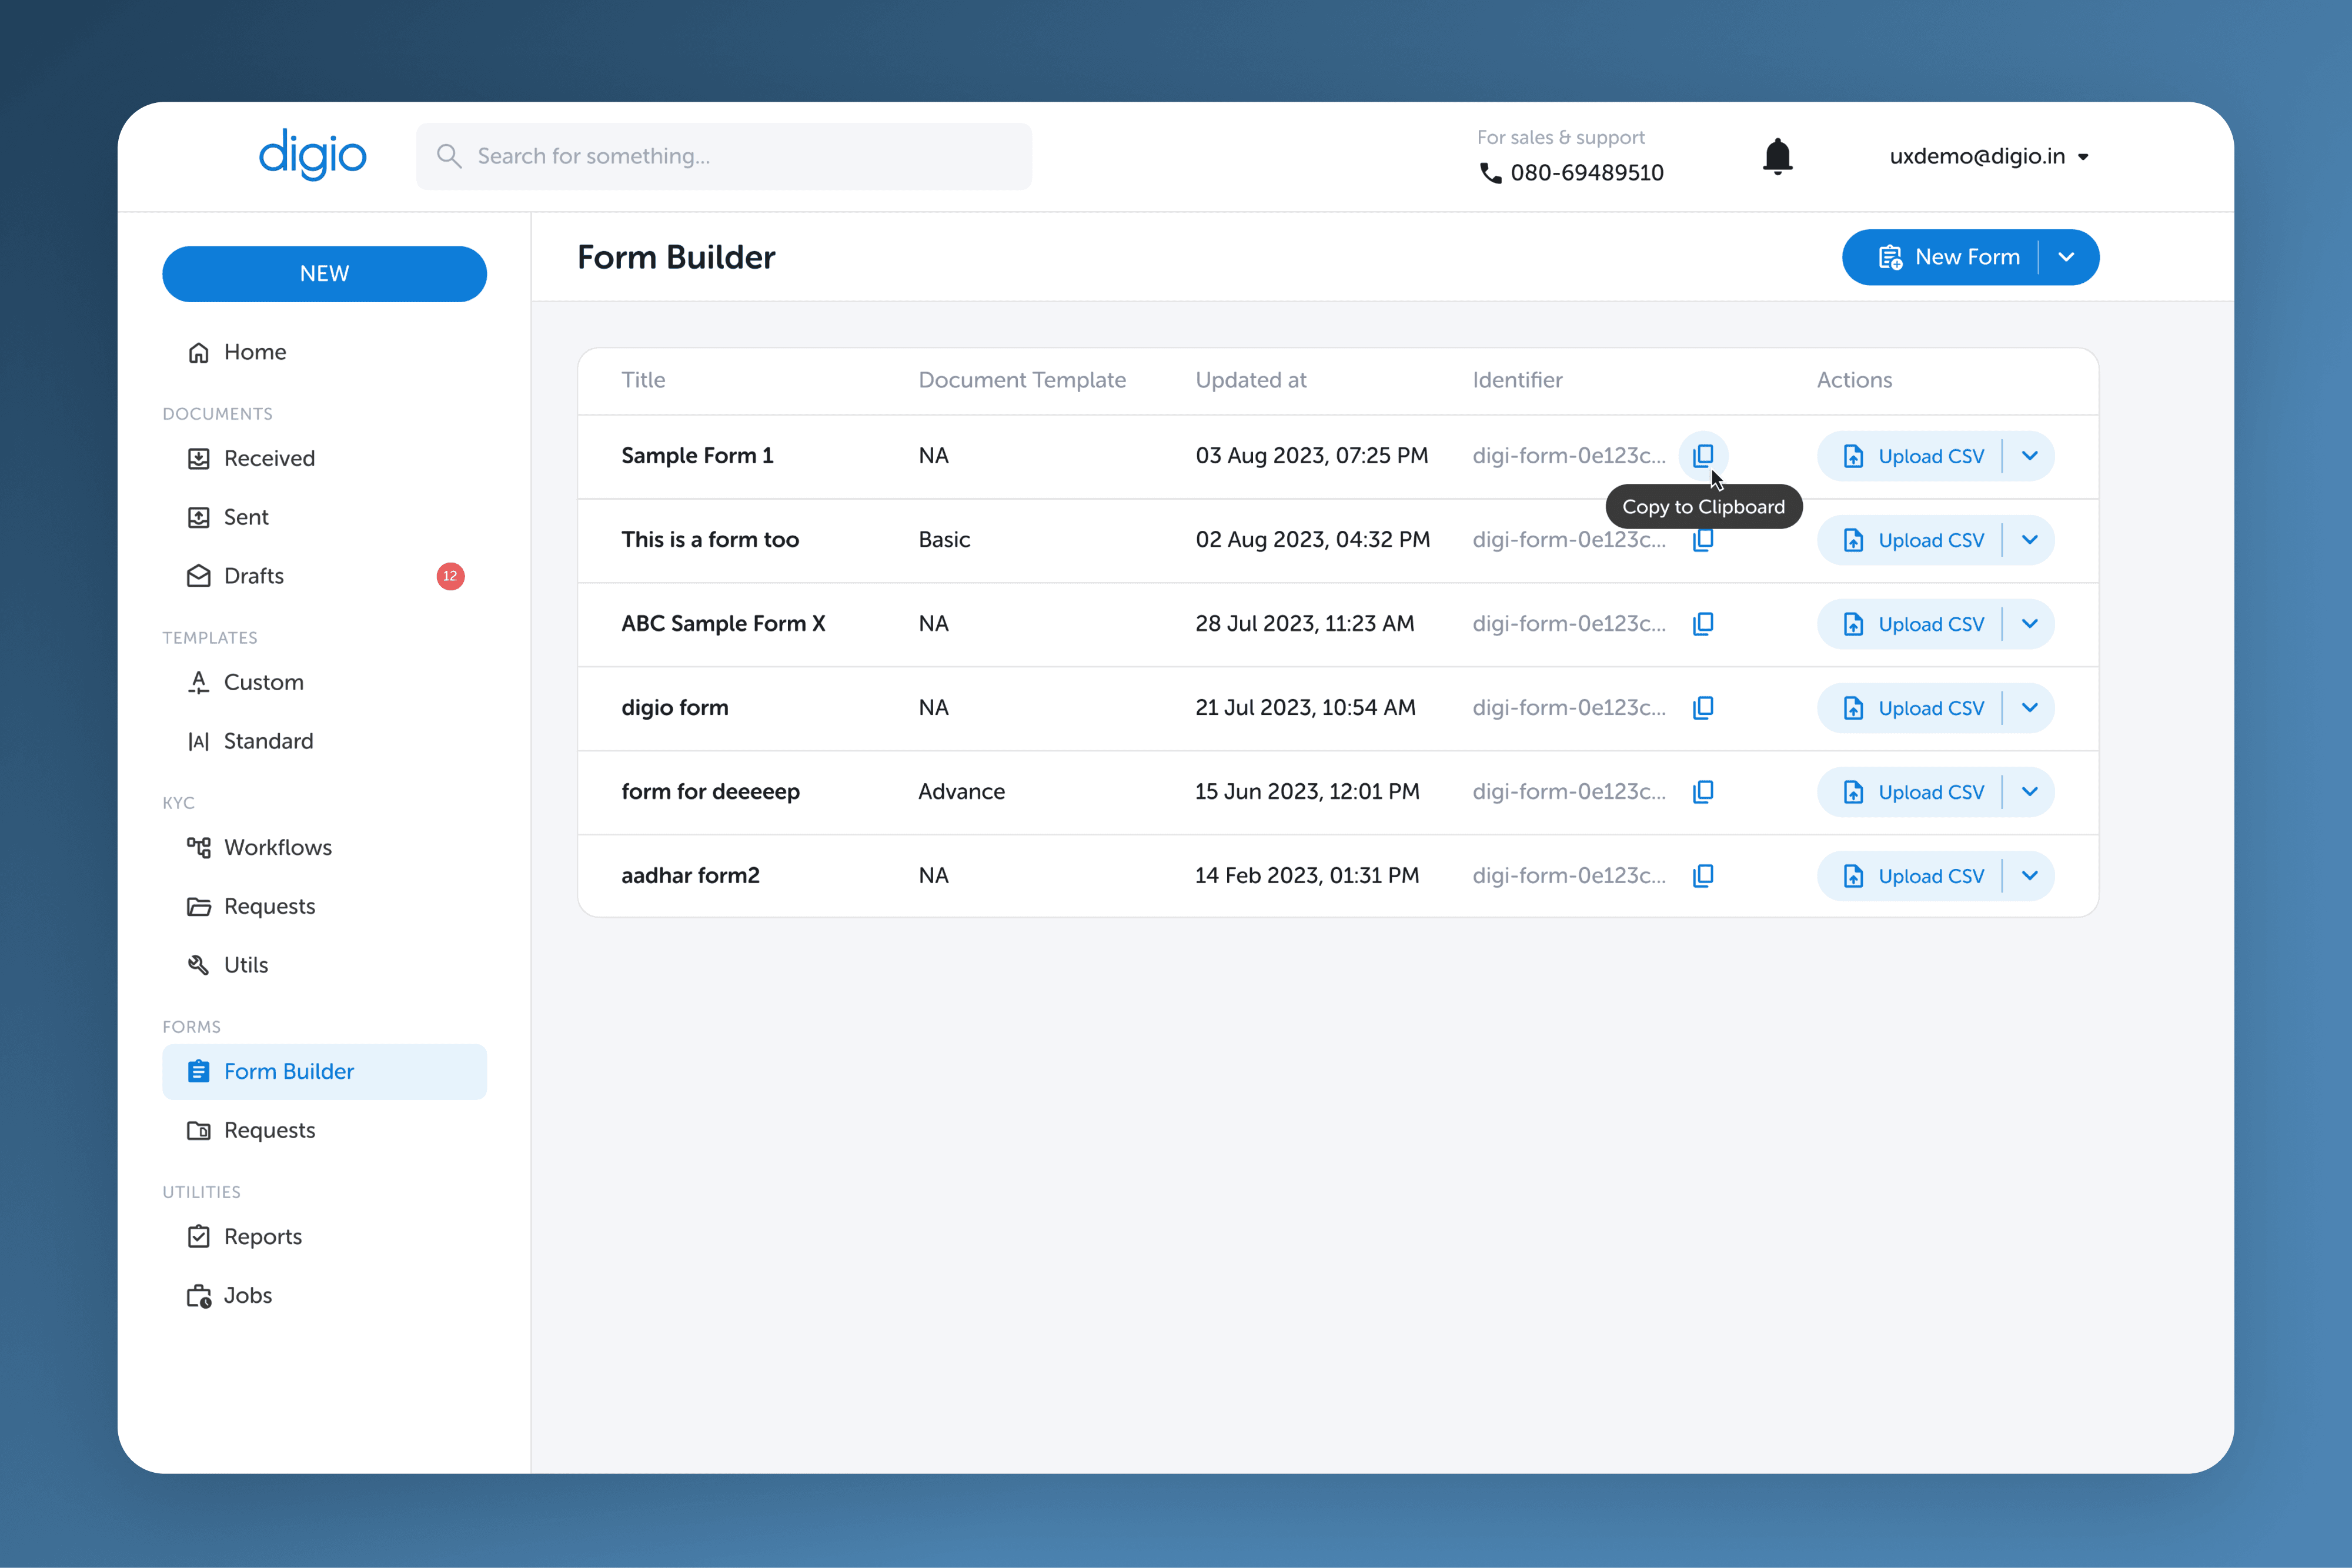Copy identifier of aadhar form2 row
Screen dimensions: 2352x1568
[x=1703, y=876]
